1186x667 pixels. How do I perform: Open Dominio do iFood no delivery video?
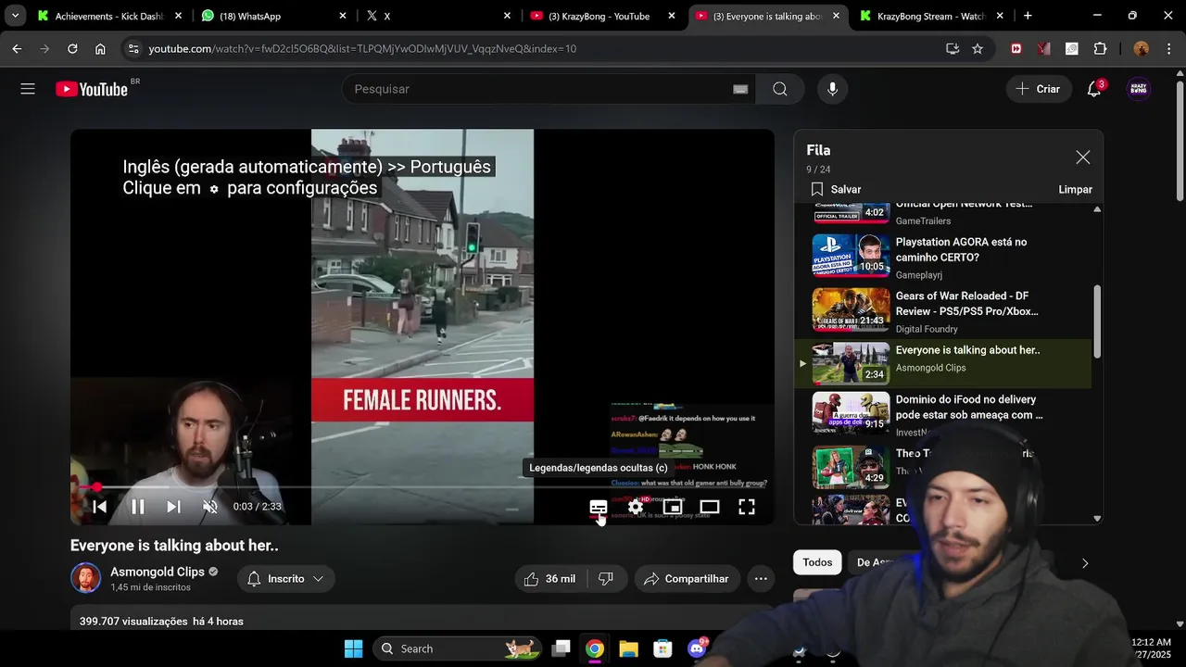[943, 414]
